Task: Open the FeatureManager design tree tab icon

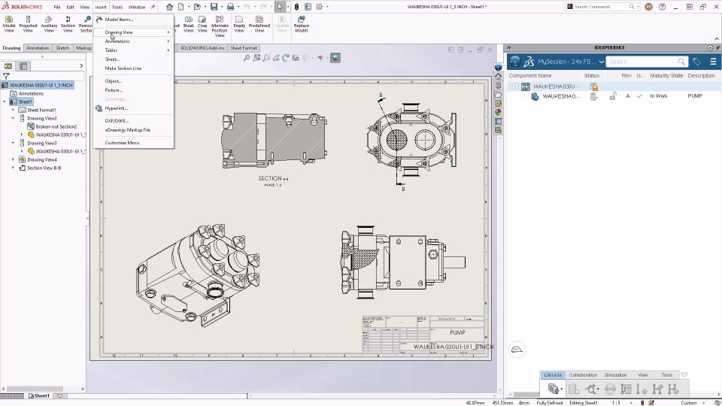Action: (x=8, y=66)
